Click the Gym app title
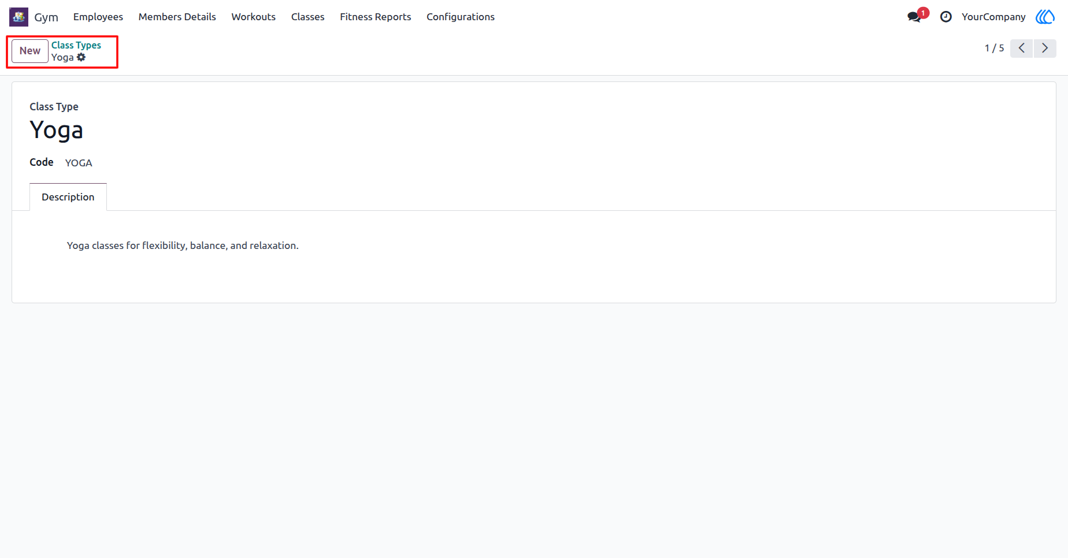 click(x=46, y=17)
